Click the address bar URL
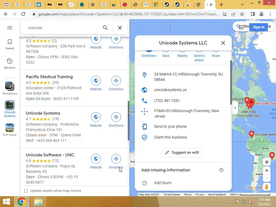The height and width of the screenshot is (207, 276). (128, 14)
